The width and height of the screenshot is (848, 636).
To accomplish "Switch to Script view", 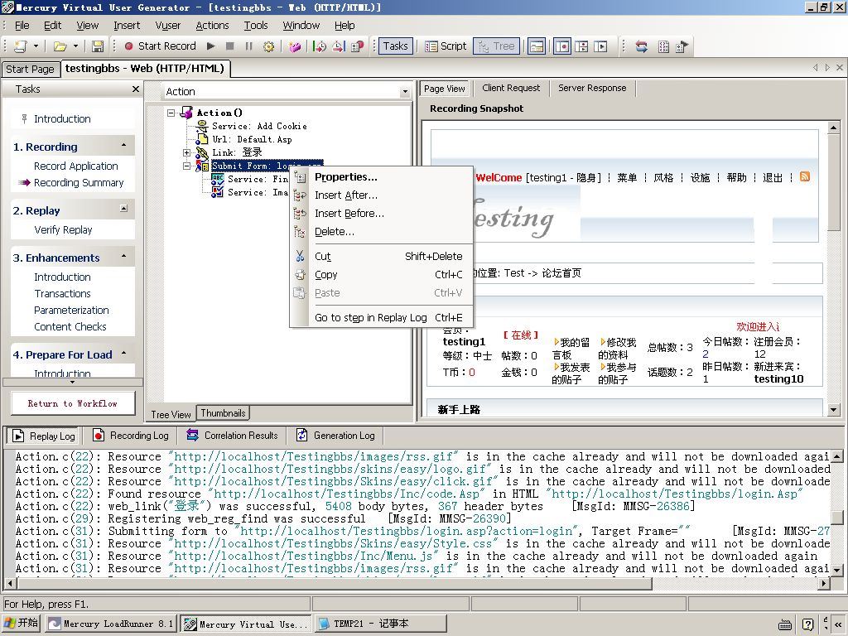I will click(x=446, y=46).
